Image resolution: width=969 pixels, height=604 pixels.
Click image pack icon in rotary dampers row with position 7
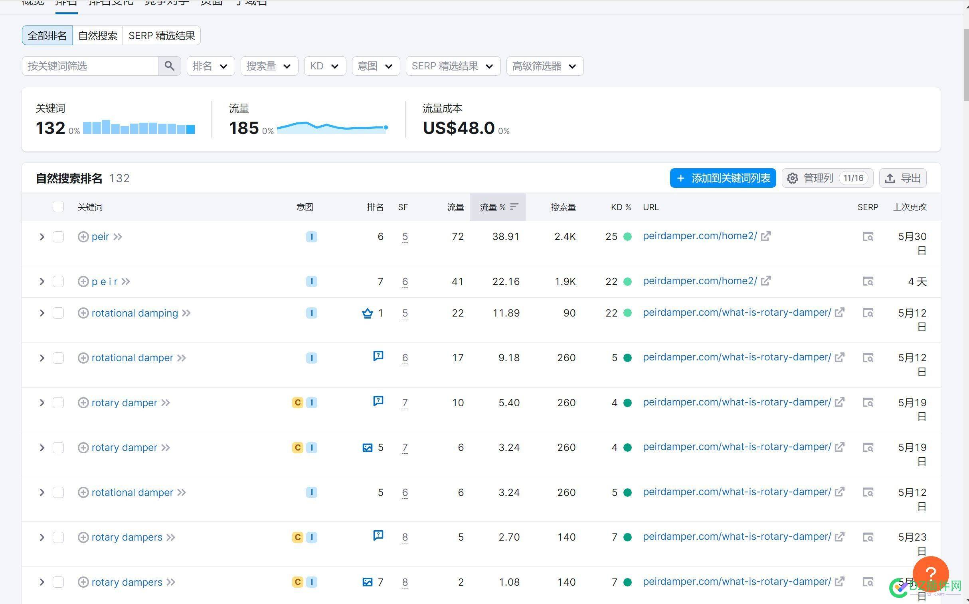click(367, 582)
